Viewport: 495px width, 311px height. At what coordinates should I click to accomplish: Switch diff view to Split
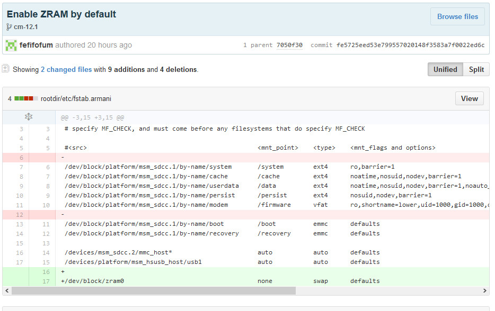[476, 69]
